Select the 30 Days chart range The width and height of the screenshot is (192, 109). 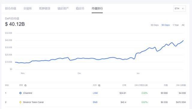(154, 25)
